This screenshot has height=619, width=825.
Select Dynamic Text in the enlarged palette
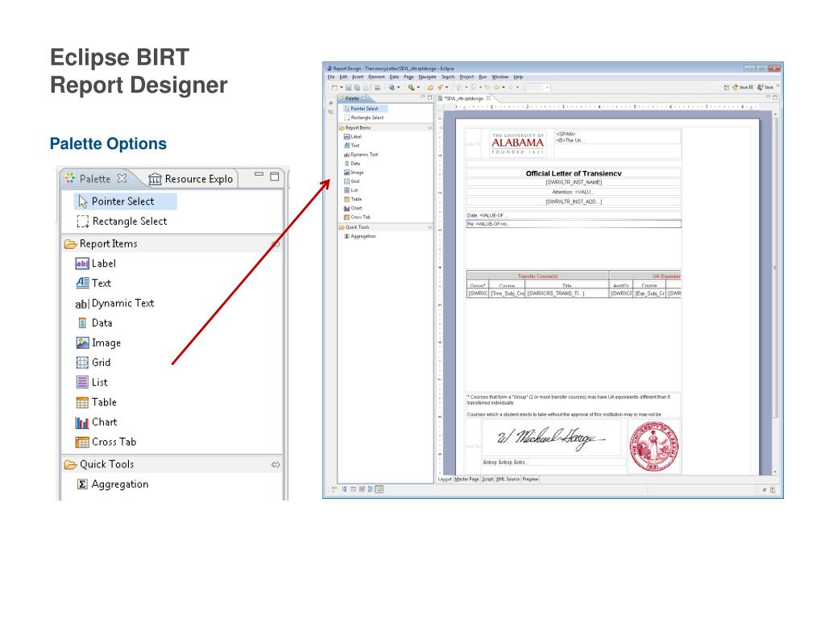tap(114, 303)
